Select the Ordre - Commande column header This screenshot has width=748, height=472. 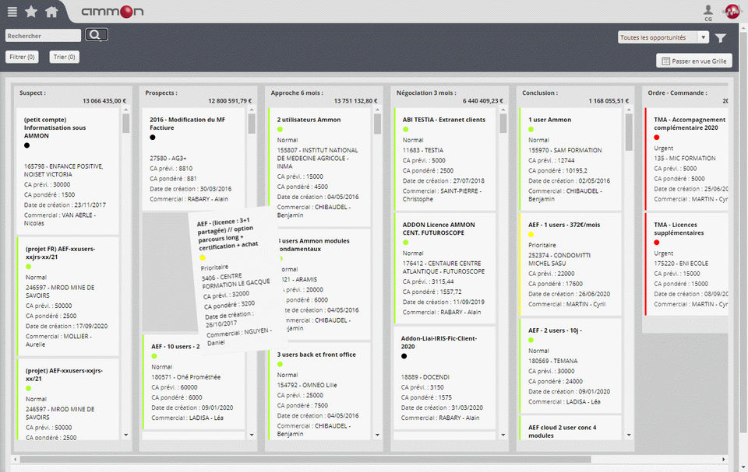(677, 93)
